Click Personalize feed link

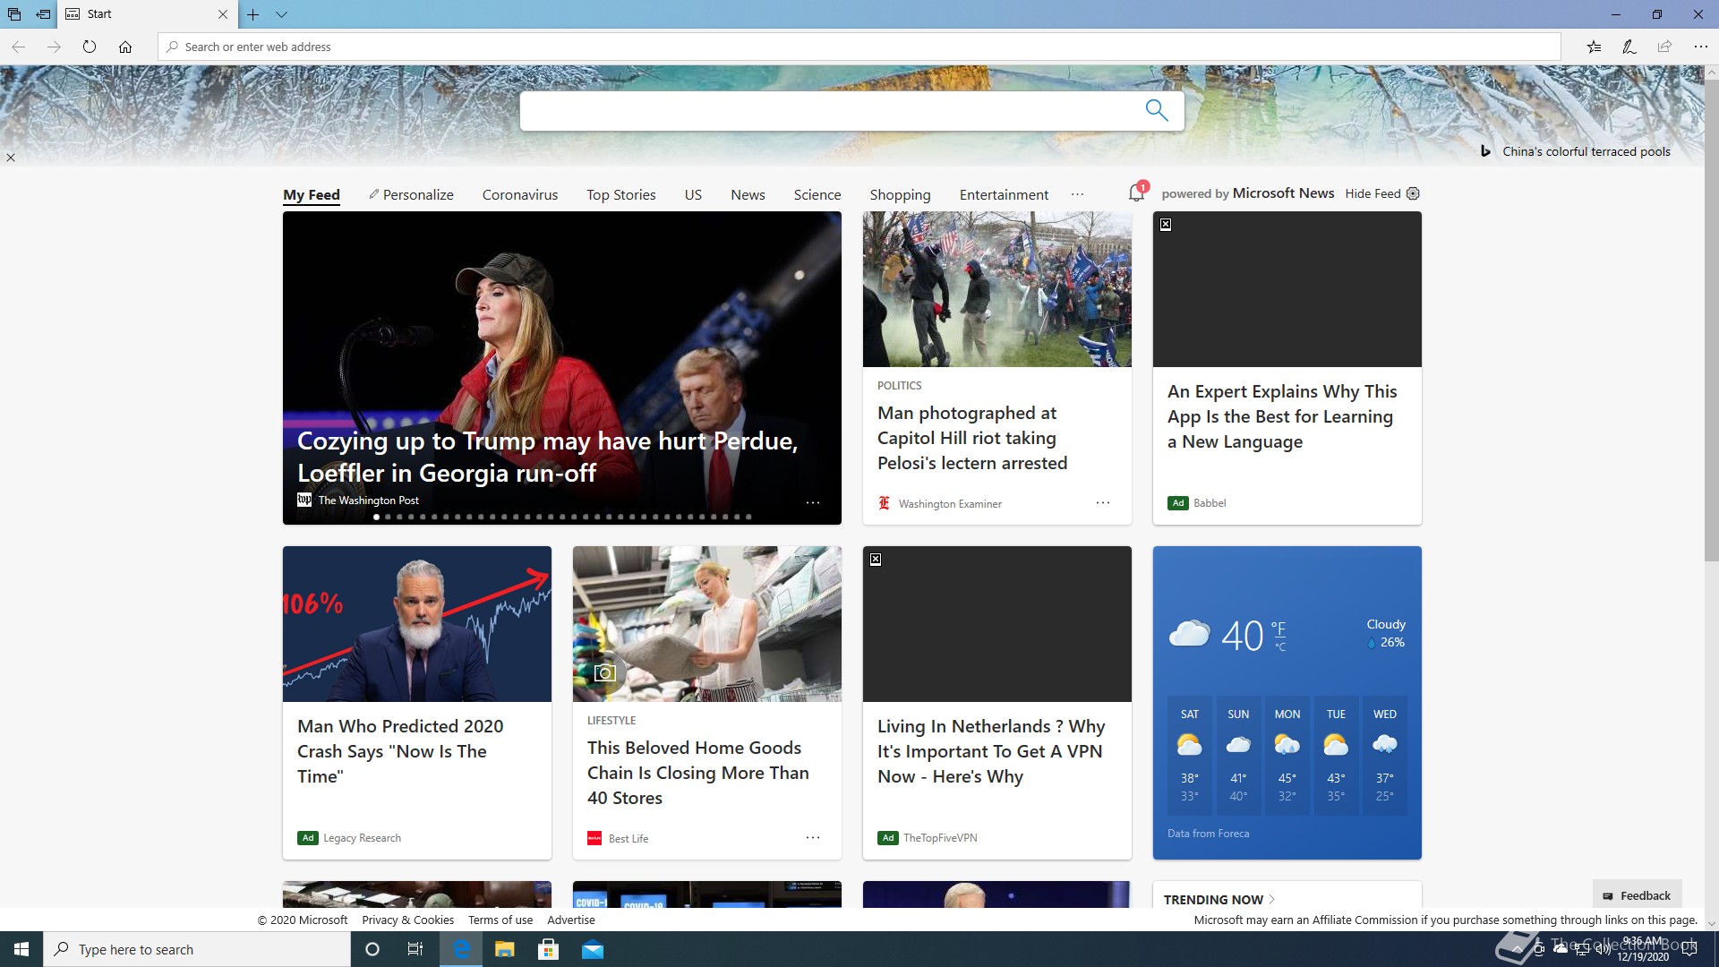[x=411, y=194]
